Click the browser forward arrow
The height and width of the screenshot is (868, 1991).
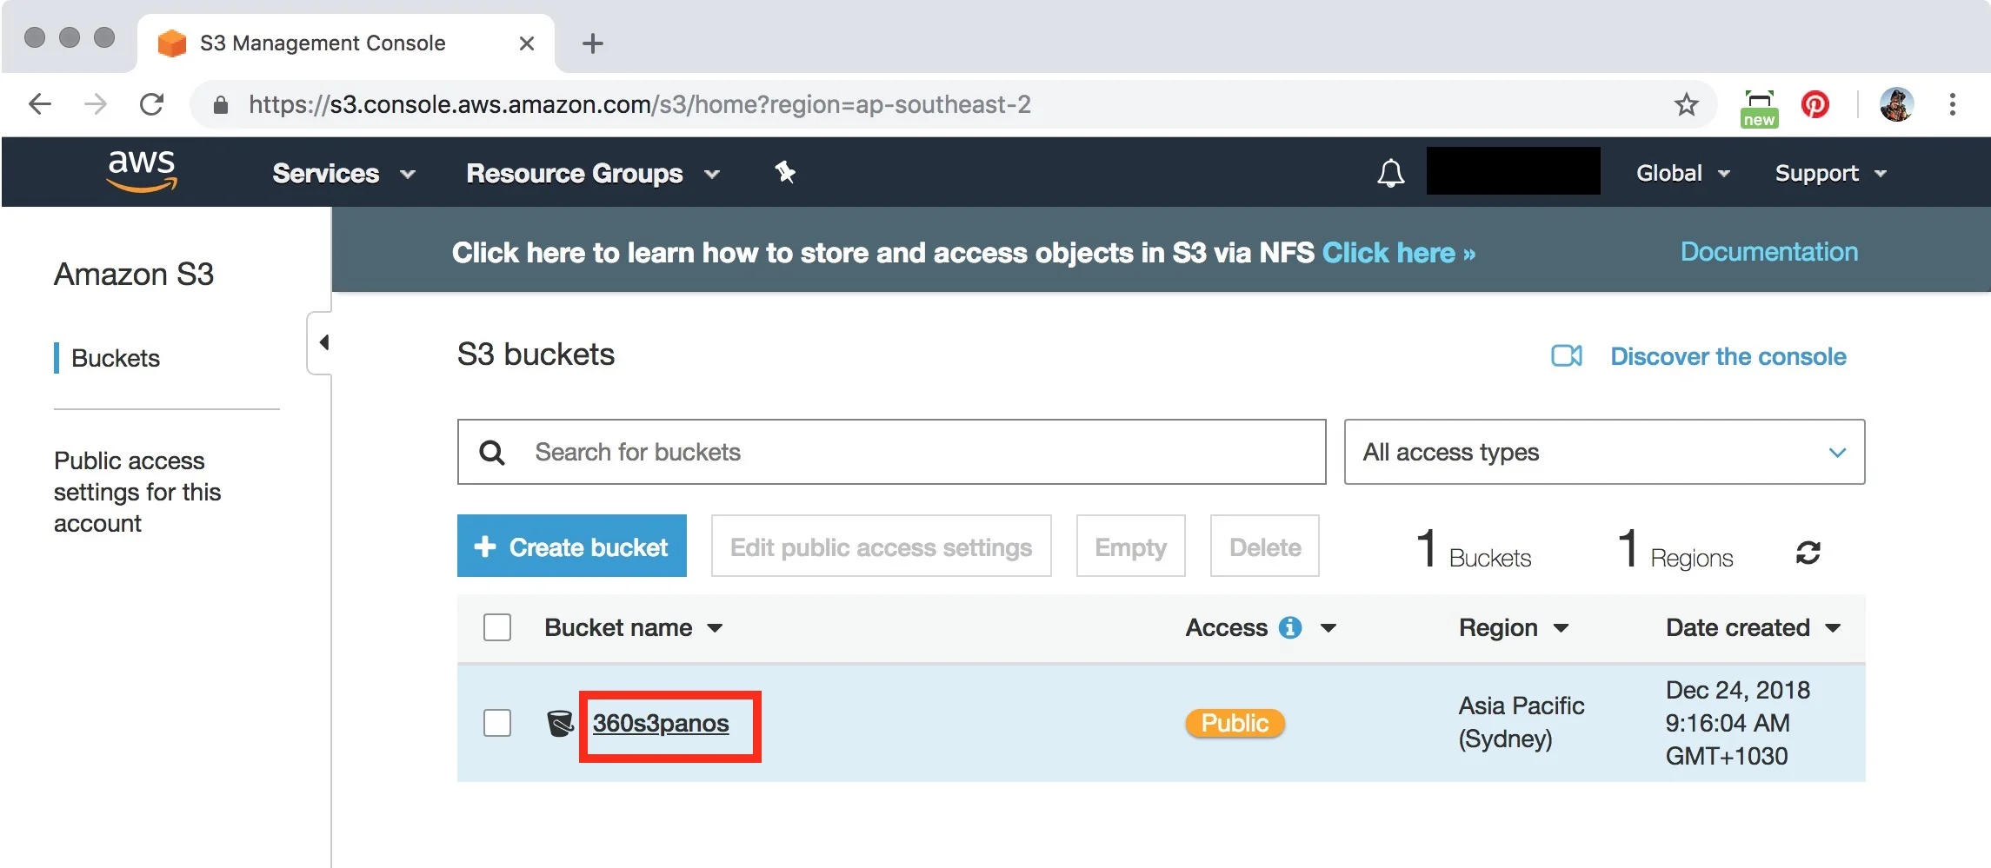pyautogui.click(x=96, y=104)
